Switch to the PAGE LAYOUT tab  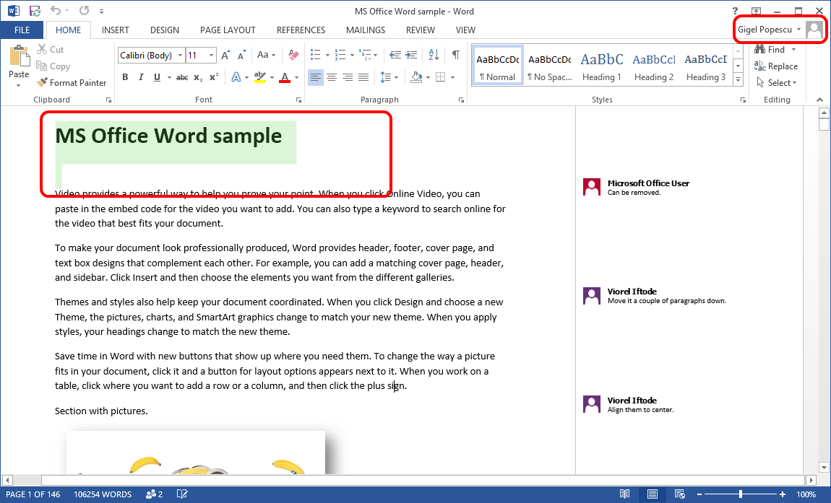[x=228, y=30]
